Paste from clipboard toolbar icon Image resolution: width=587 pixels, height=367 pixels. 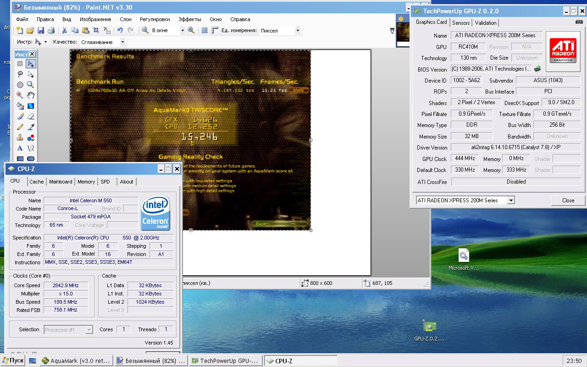(86, 30)
